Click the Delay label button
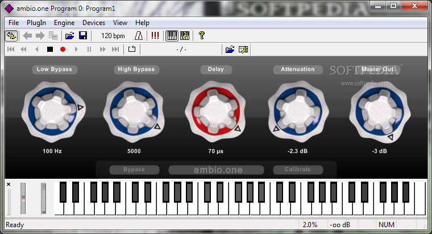This screenshot has width=432, height=234. point(216,69)
